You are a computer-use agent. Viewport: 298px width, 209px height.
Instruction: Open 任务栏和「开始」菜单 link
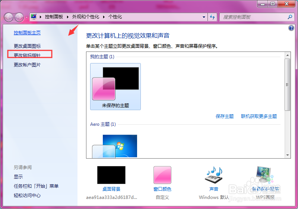[x=36, y=186]
